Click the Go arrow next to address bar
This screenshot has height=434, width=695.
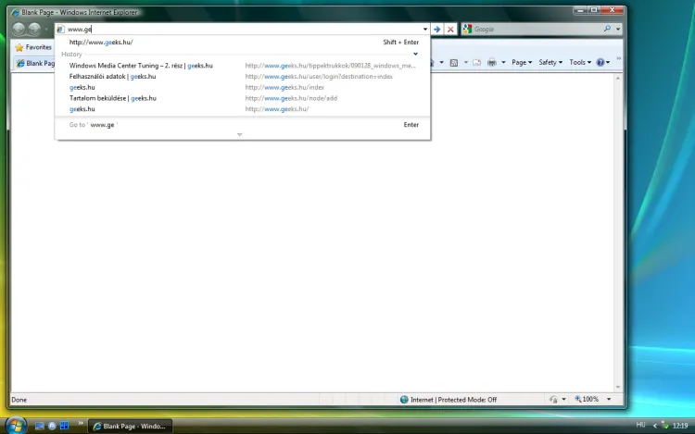pos(436,30)
